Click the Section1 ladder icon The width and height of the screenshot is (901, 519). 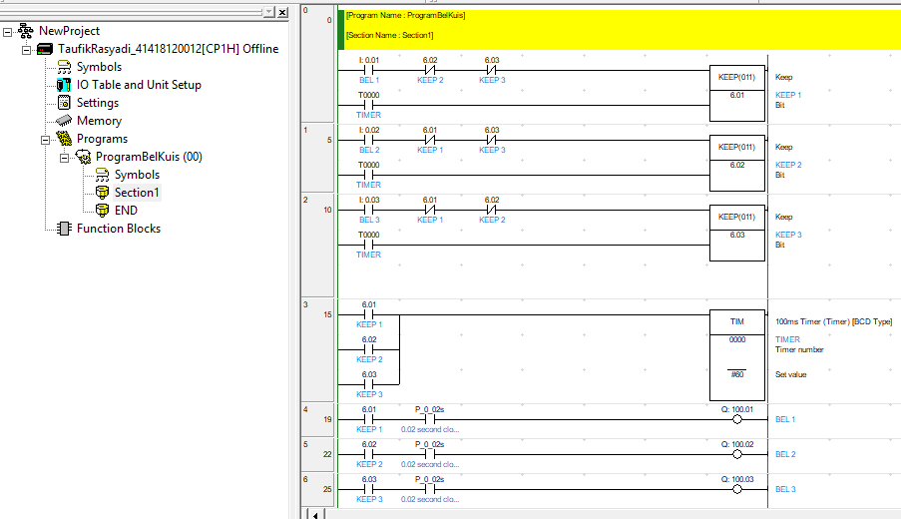tap(102, 192)
